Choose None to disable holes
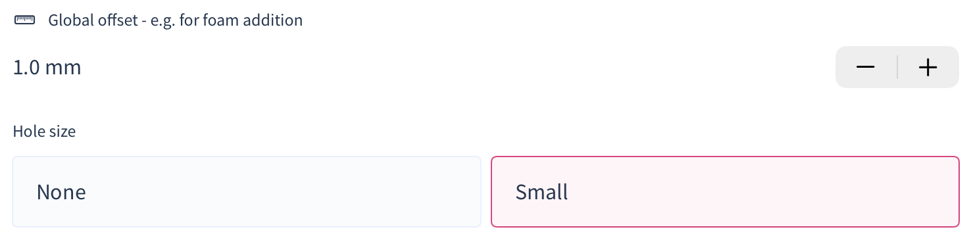Image resolution: width=971 pixels, height=244 pixels. [x=247, y=192]
